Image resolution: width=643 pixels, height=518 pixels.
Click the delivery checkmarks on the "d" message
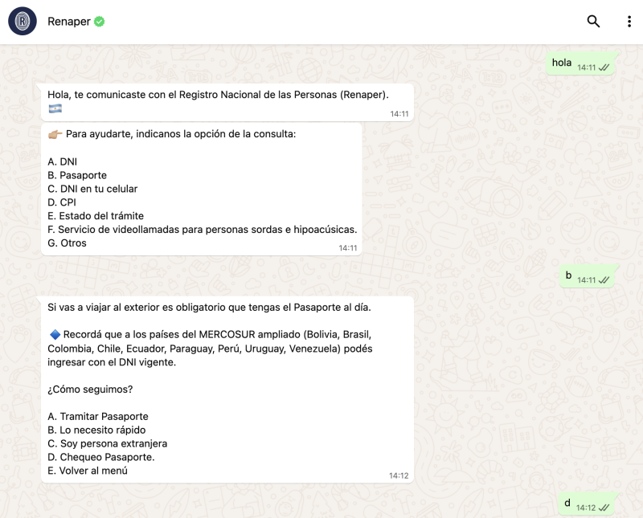(x=604, y=508)
